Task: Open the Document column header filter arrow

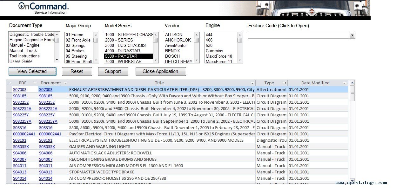Action: [65, 83]
